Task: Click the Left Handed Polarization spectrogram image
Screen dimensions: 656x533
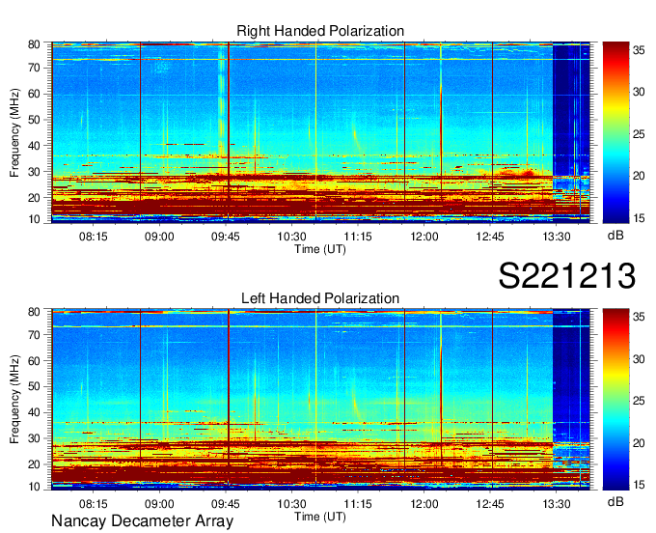Action: (x=320, y=399)
